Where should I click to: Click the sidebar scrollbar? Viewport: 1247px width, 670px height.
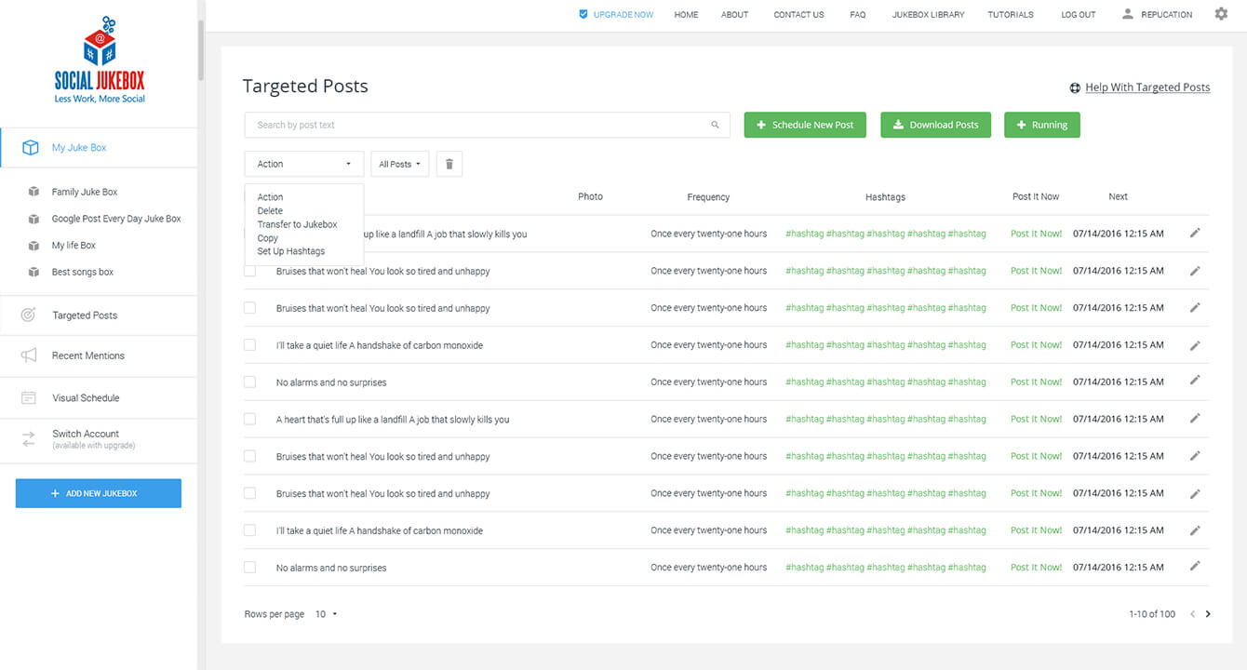(200, 51)
